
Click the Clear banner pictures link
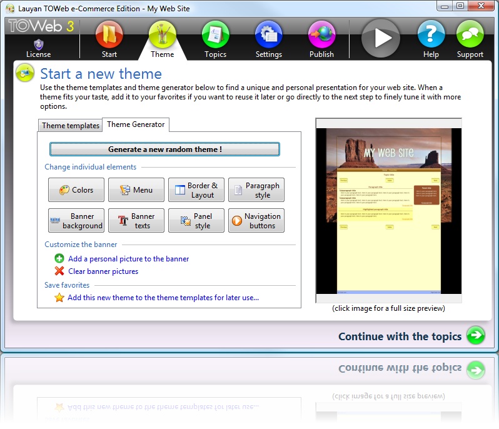[103, 271]
